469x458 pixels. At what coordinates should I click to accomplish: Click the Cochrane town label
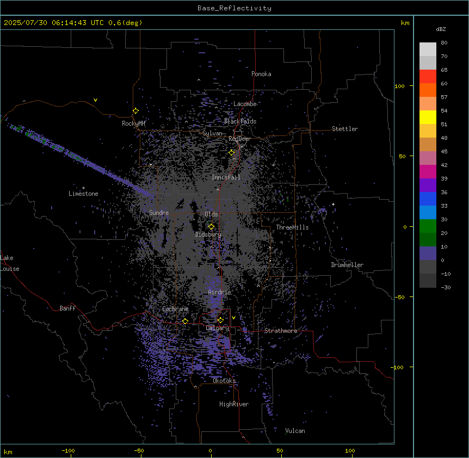pyautogui.click(x=175, y=309)
